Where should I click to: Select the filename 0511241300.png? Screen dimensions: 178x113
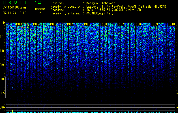coord(14,7)
